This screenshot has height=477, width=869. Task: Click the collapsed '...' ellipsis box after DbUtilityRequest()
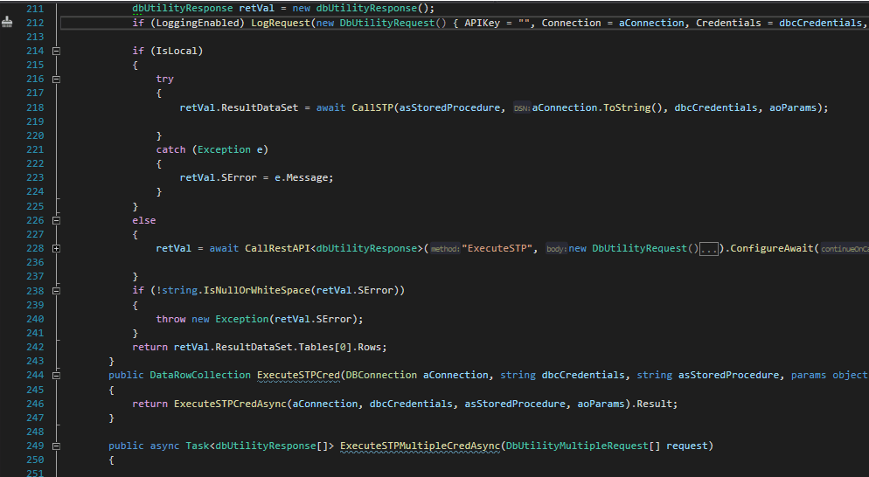(709, 249)
